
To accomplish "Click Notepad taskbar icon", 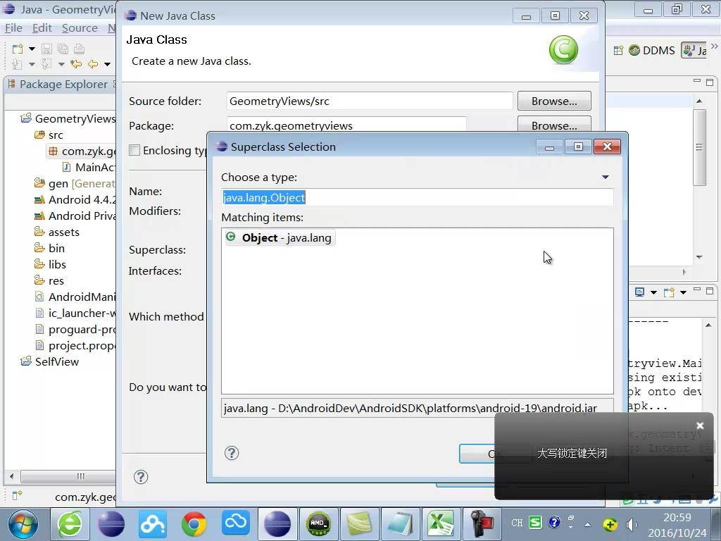I will click(x=400, y=524).
